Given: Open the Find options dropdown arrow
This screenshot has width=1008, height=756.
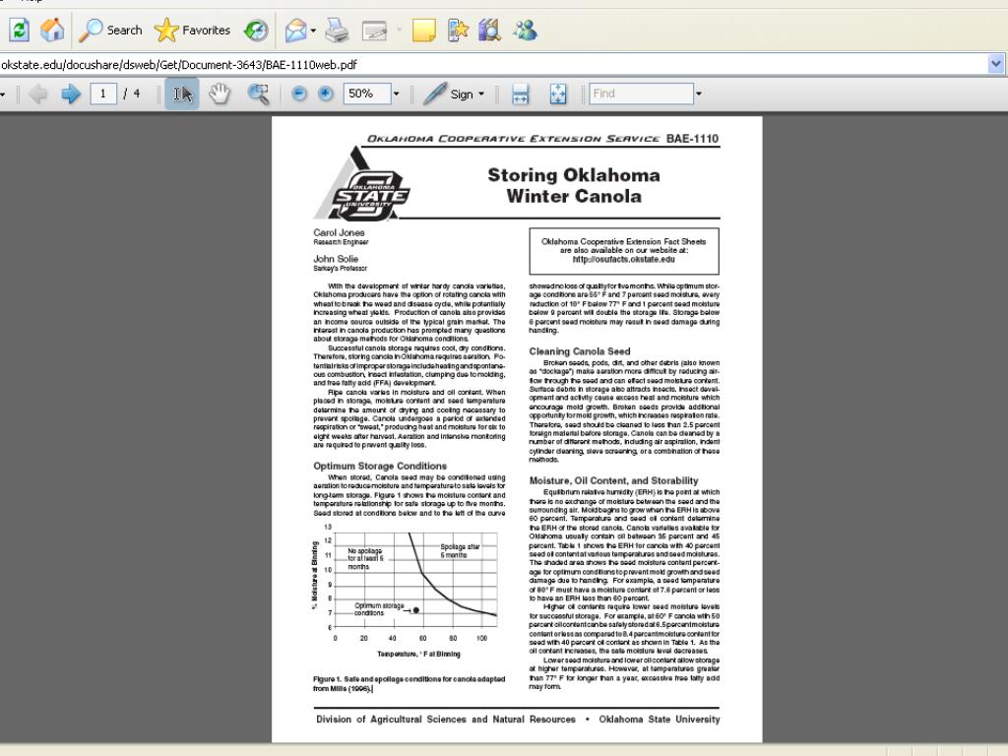Looking at the screenshot, I should 699,94.
